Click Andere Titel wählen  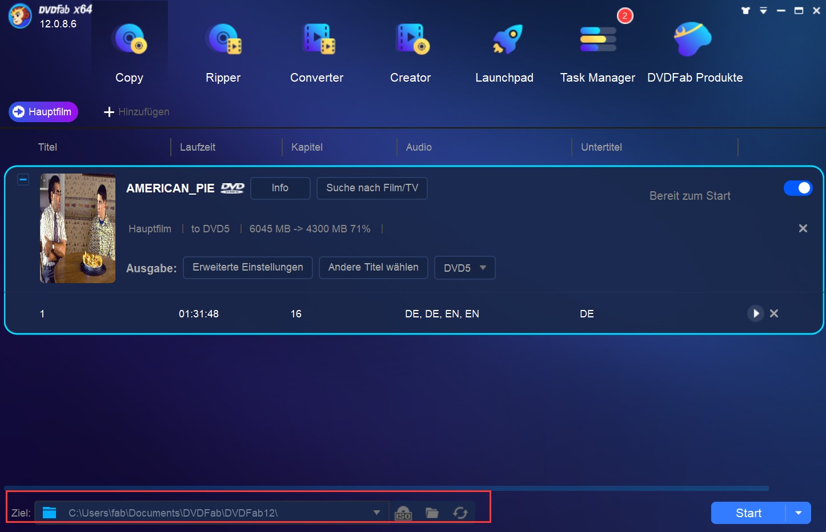tap(373, 268)
